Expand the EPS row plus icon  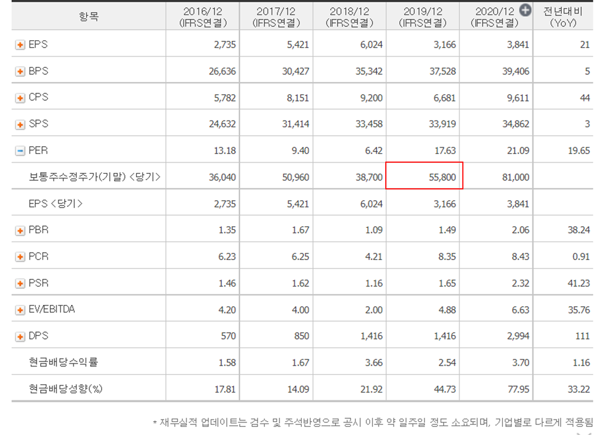(x=20, y=45)
